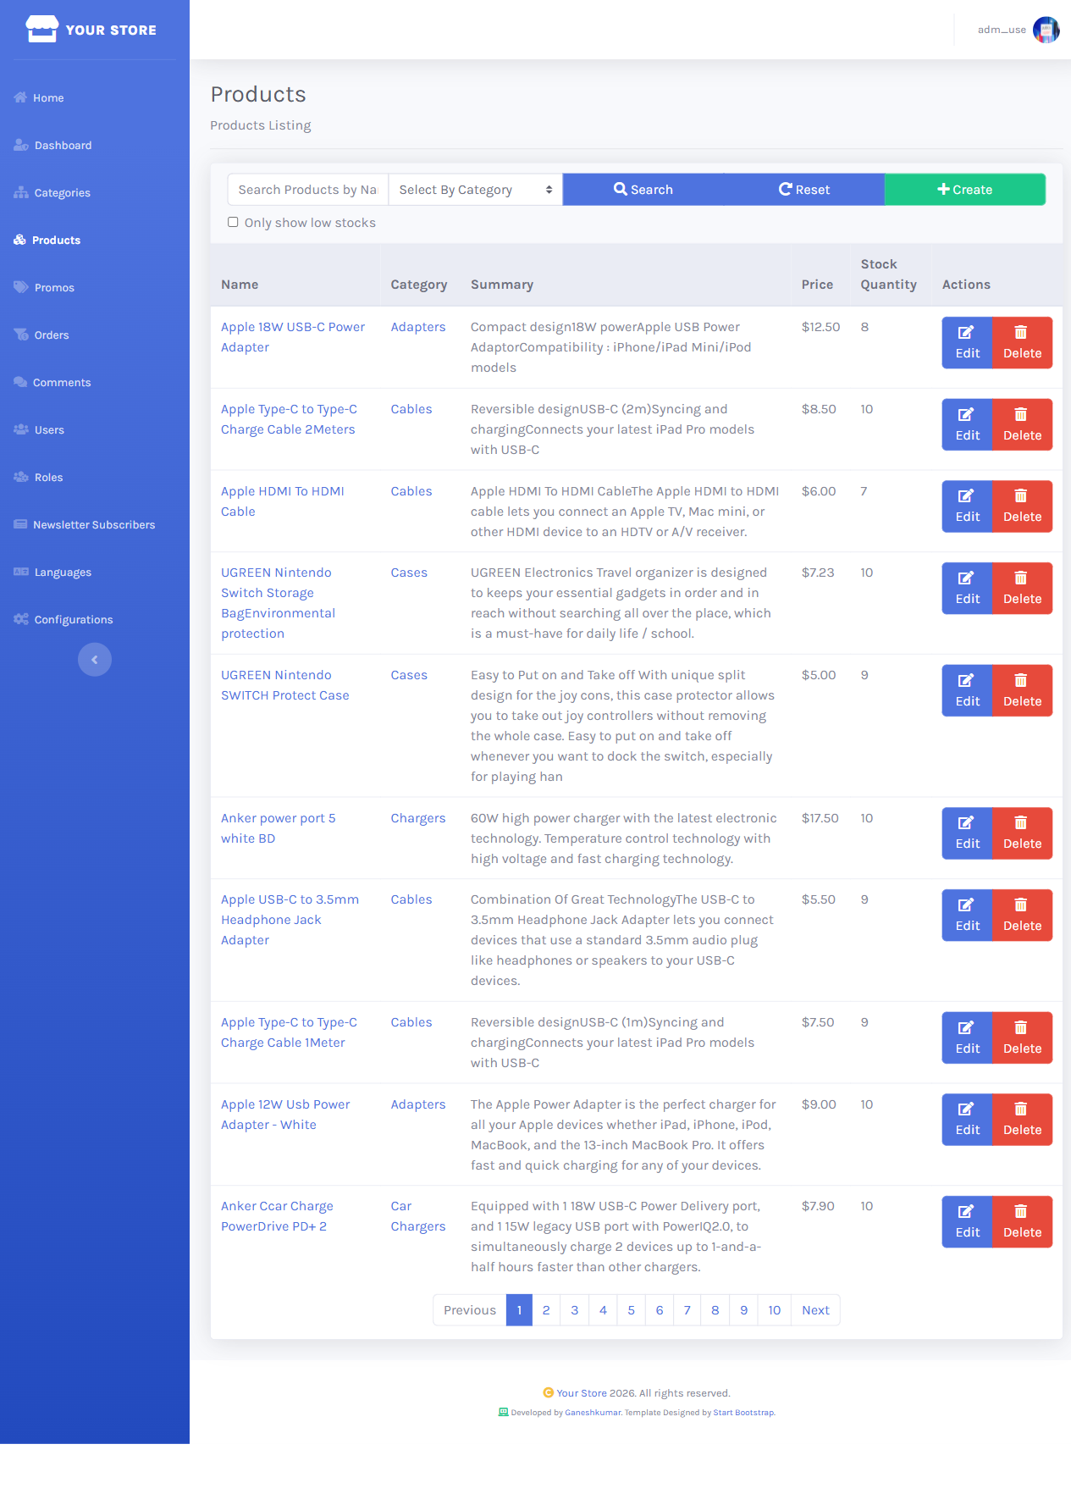Open Apple HDMI To HDMI Cable link
This screenshot has width=1071, height=1505.
click(x=283, y=501)
